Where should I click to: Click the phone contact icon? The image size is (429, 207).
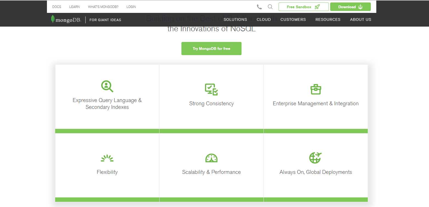coord(259,7)
